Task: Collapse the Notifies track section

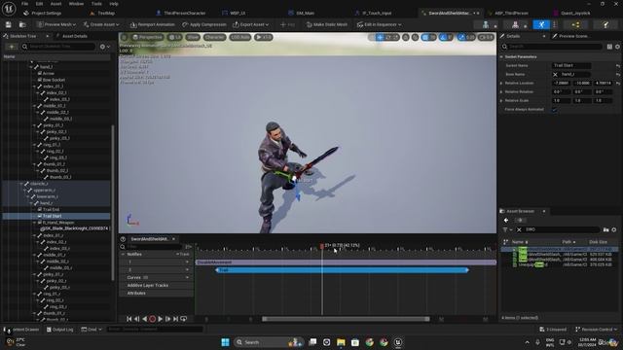Action: [124, 254]
